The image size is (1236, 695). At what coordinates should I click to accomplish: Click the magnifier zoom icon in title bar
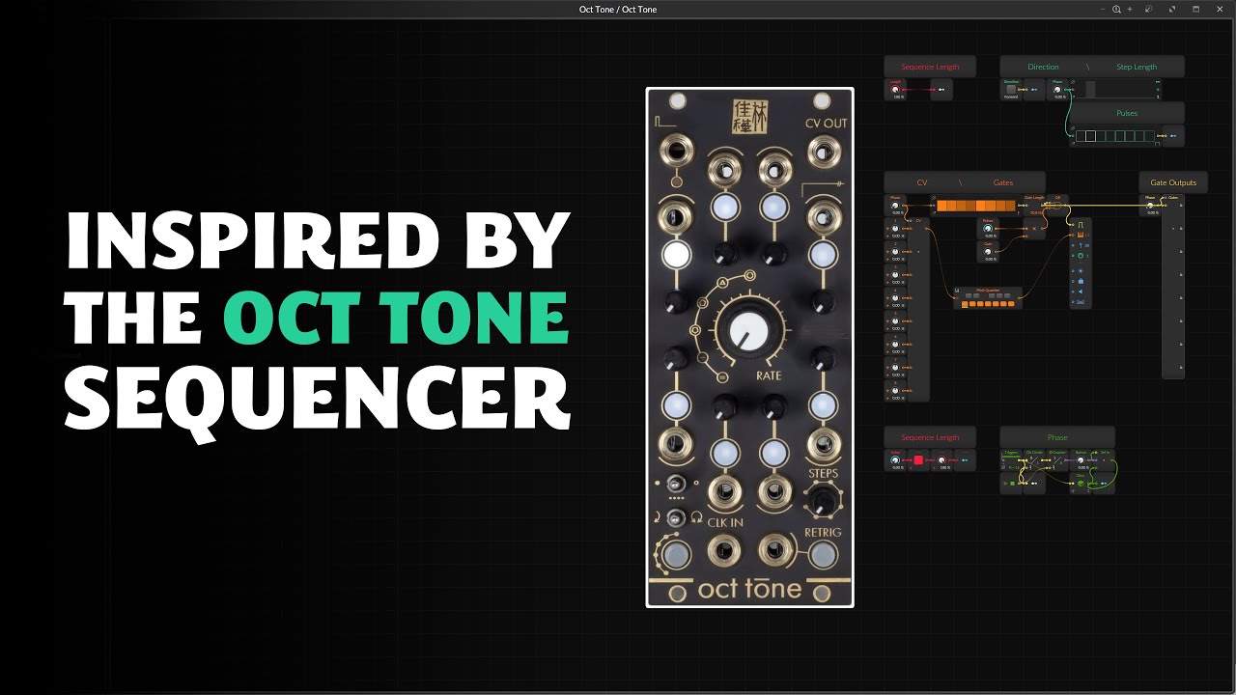[1116, 9]
